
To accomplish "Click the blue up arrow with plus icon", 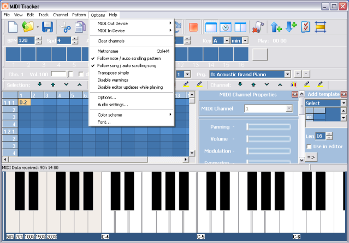I will 276,27.
